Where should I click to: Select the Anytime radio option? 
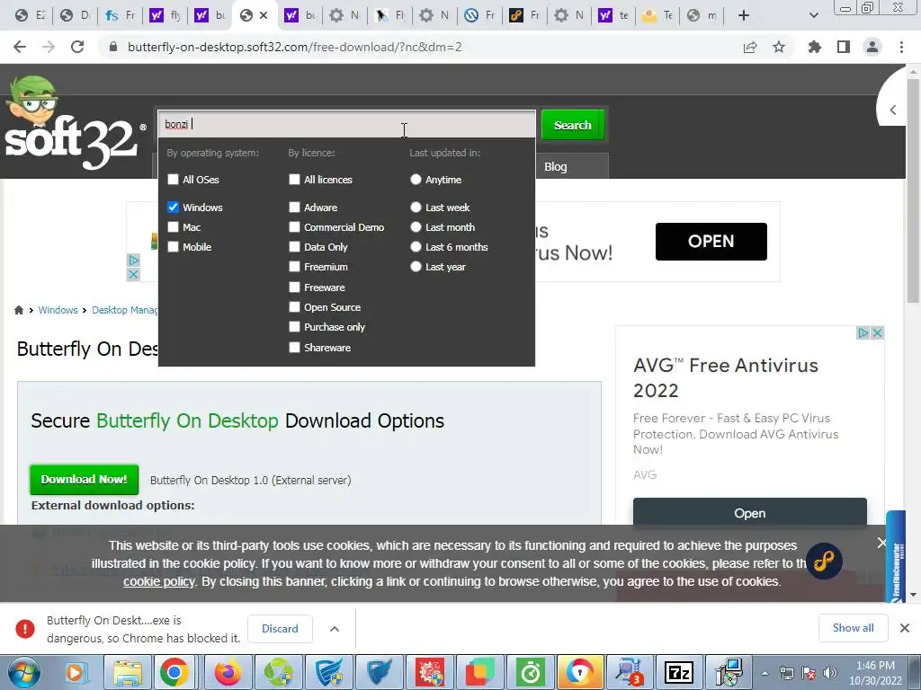[416, 180]
